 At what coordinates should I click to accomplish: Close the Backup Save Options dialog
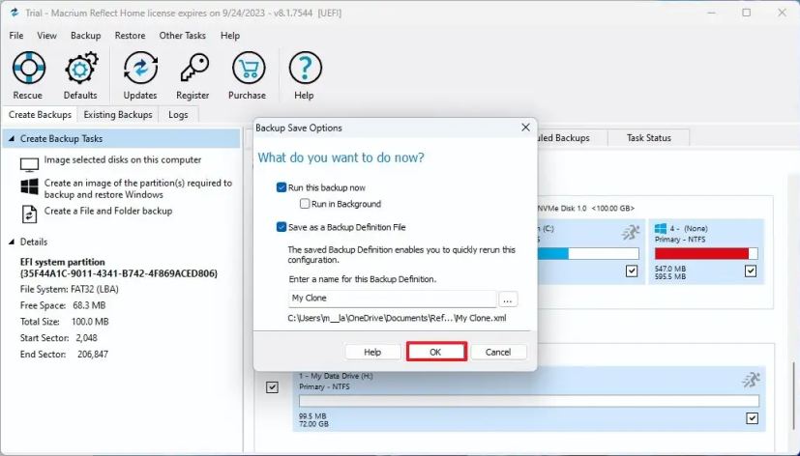pos(525,128)
